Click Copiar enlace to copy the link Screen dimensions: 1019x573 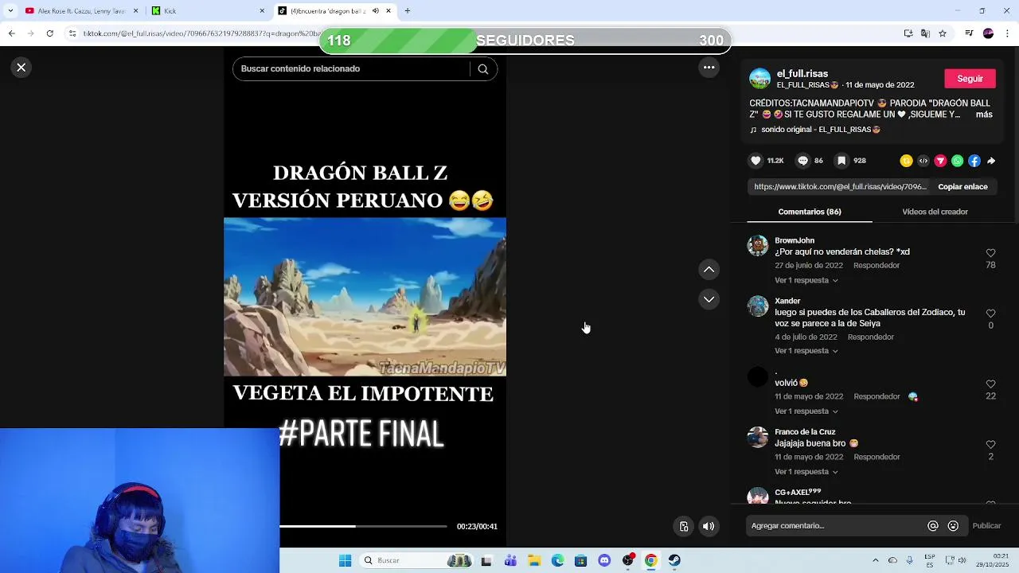[962, 186]
